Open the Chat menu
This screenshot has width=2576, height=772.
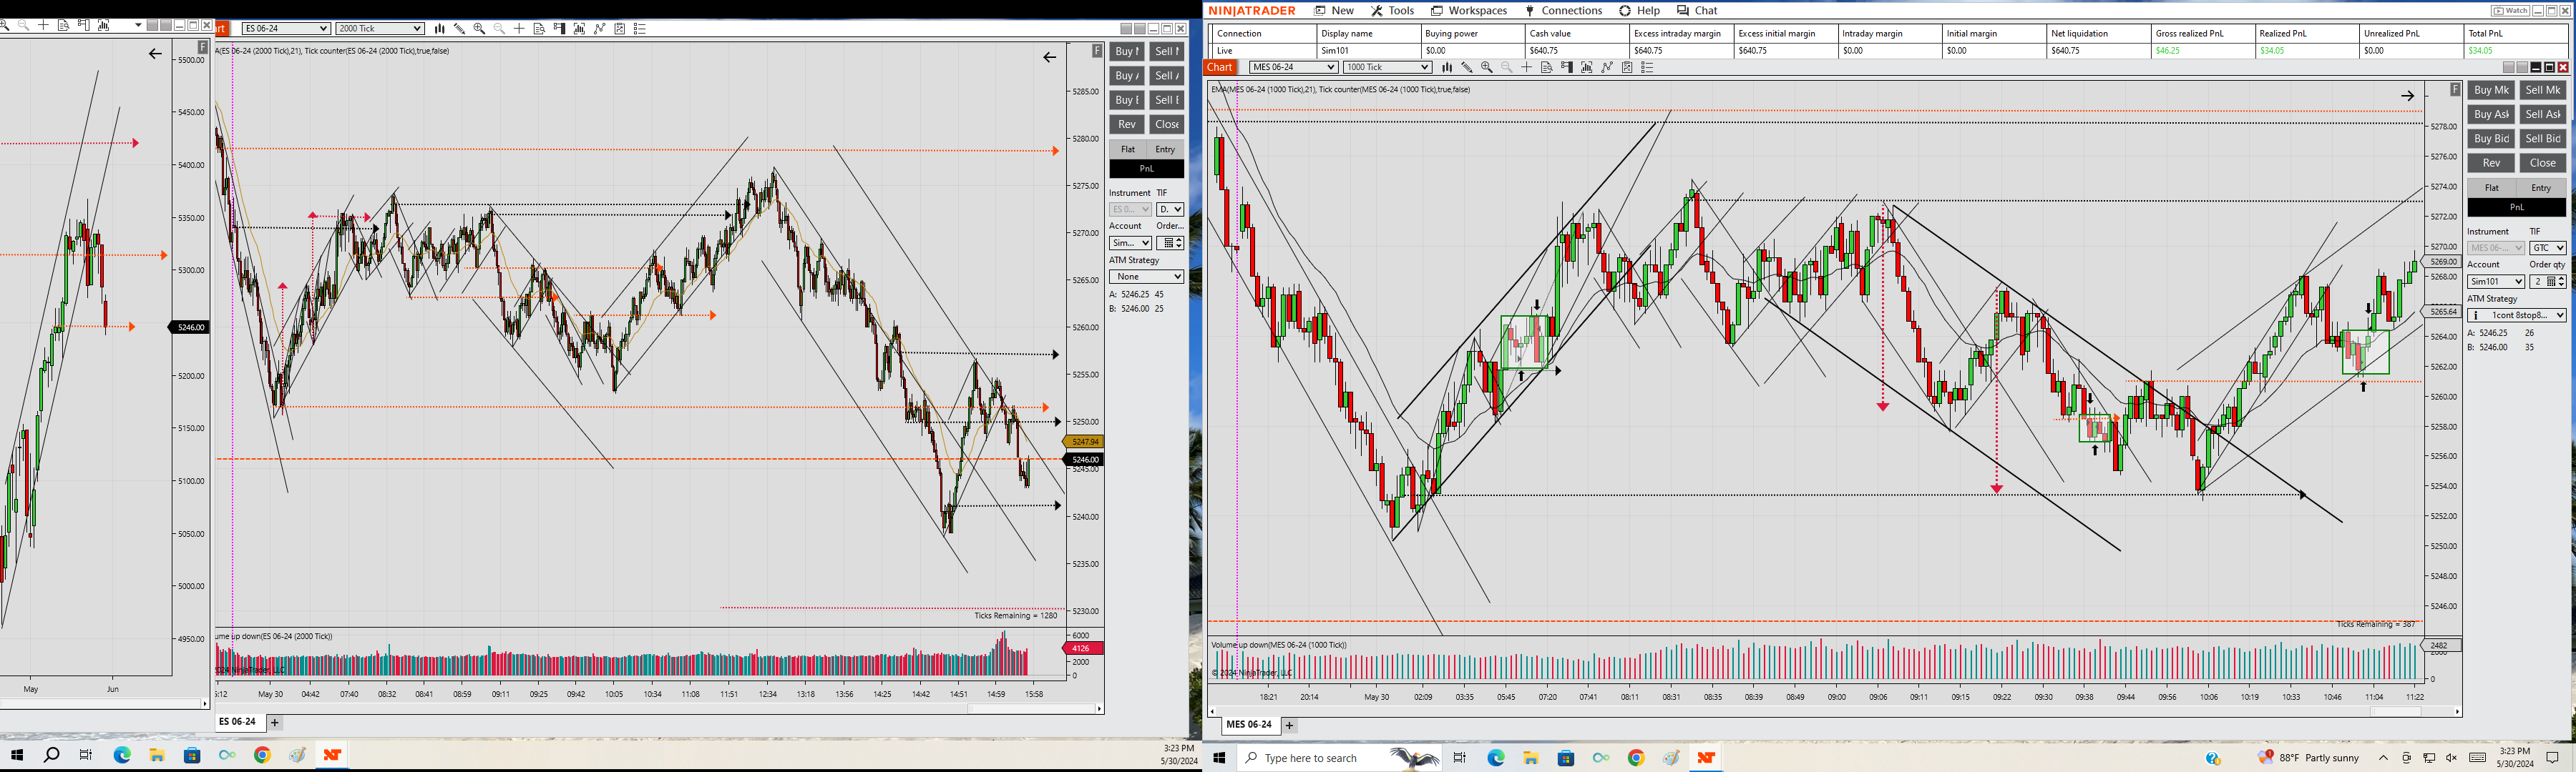tap(1697, 11)
